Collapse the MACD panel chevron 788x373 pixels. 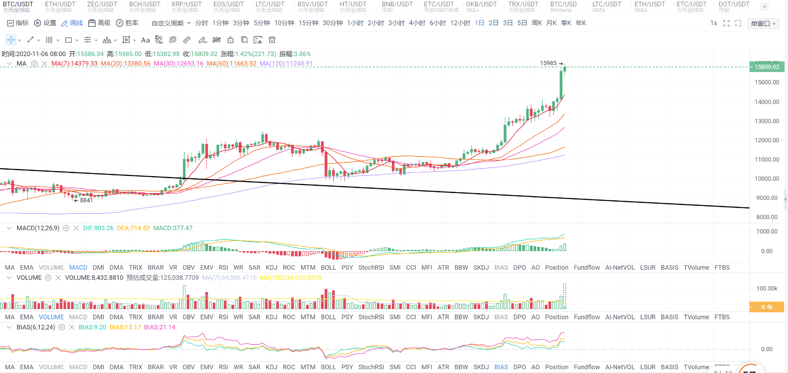tap(9, 228)
